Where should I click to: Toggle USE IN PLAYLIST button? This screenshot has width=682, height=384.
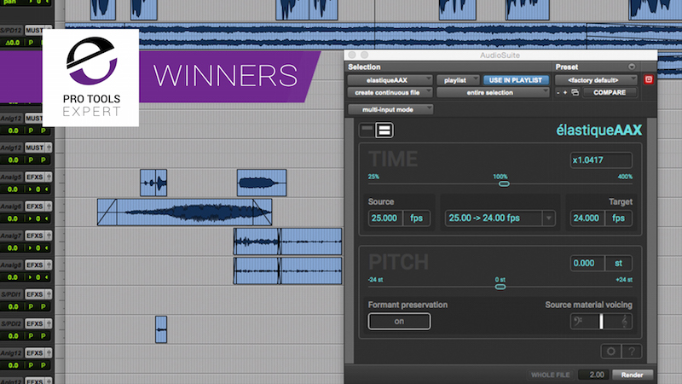[x=516, y=80]
